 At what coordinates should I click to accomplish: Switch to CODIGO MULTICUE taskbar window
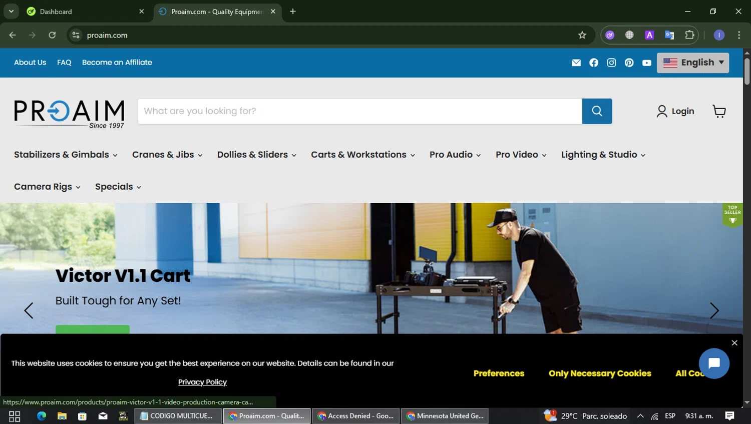[178, 416]
